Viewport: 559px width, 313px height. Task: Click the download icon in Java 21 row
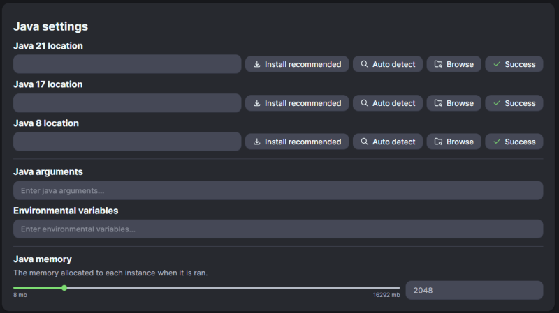point(256,64)
